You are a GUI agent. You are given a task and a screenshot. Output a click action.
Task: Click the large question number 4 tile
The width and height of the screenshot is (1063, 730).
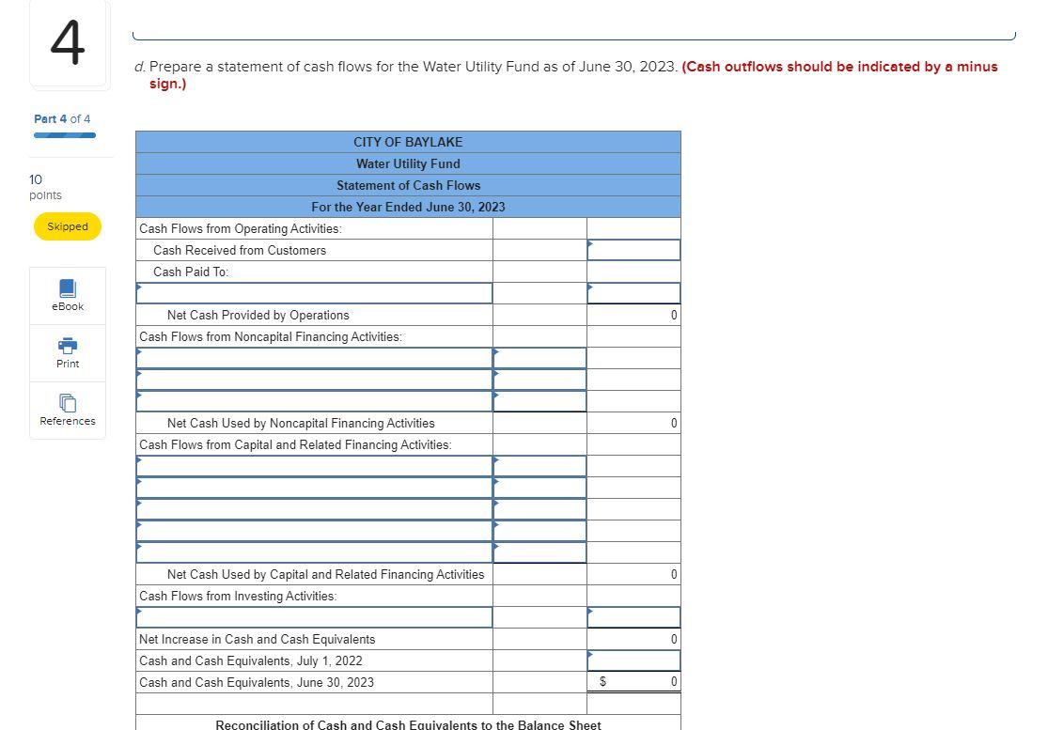pyautogui.click(x=70, y=44)
